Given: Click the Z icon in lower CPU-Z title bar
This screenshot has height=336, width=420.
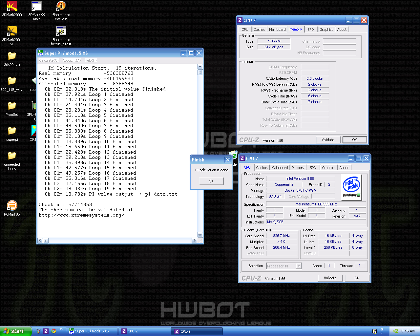Looking at the screenshot, I should [x=242, y=158].
